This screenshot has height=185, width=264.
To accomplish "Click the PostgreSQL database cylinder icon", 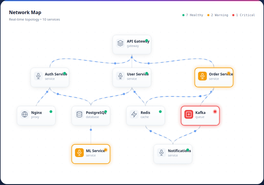I will [79, 114].
